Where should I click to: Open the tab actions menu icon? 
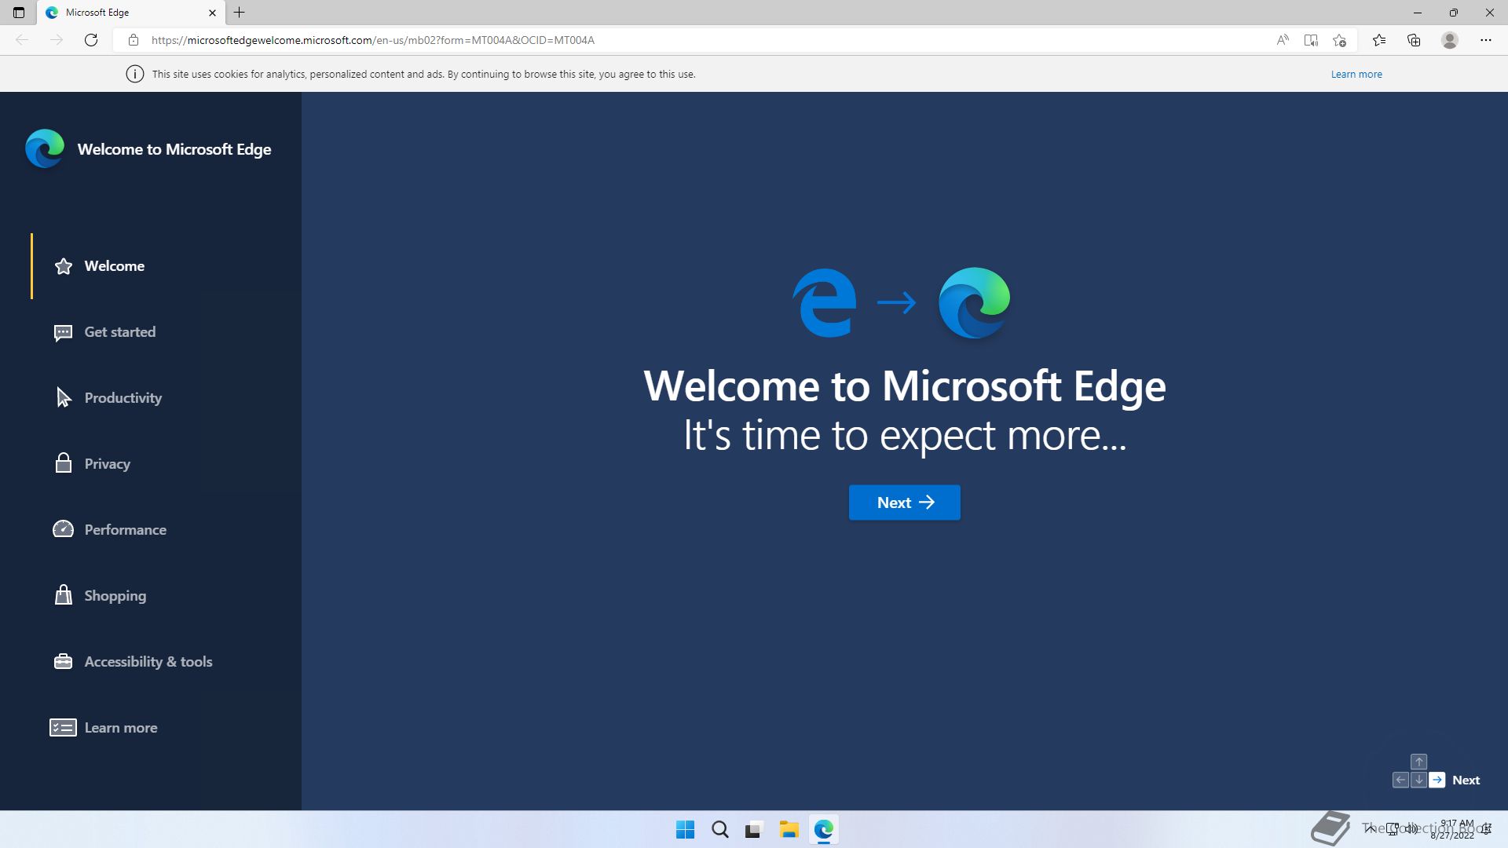(19, 13)
